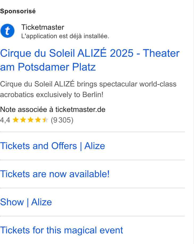Open the "Tickets for this magical event" sitelink
The image size is (194, 244).
[x=62, y=230]
